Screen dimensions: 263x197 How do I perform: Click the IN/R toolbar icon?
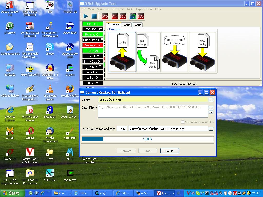(133, 16)
